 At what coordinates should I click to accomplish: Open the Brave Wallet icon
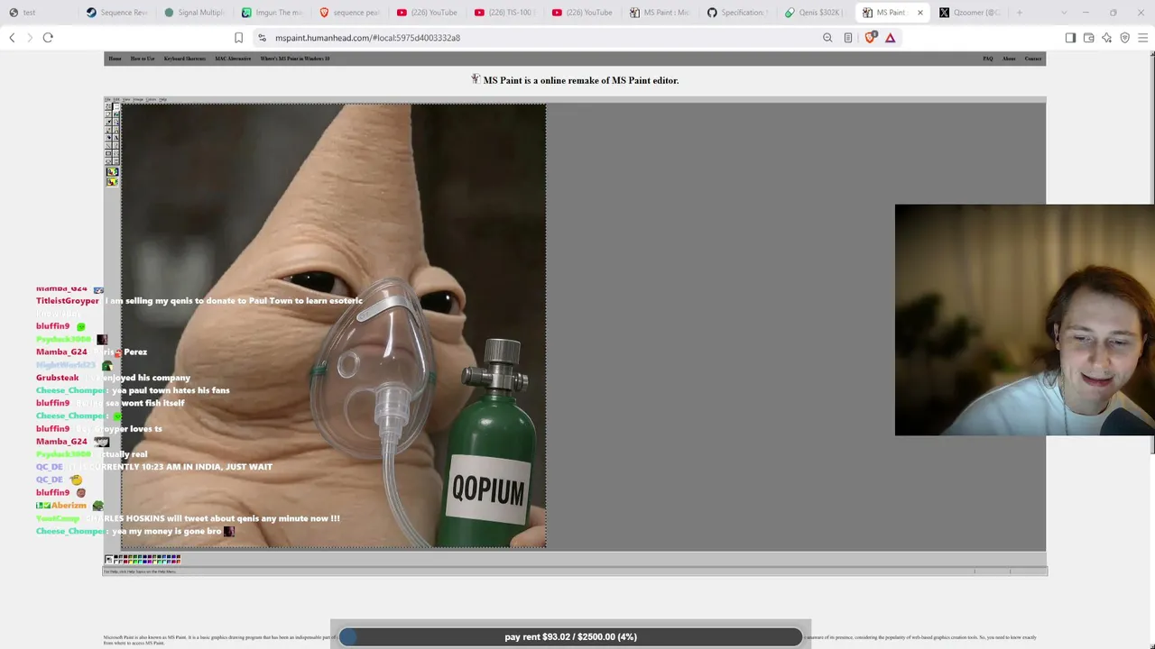click(x=1088, y=38)
